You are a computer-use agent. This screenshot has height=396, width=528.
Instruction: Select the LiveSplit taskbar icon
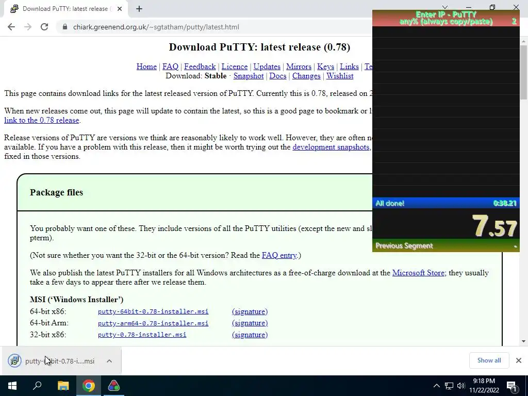coord(114,386)
